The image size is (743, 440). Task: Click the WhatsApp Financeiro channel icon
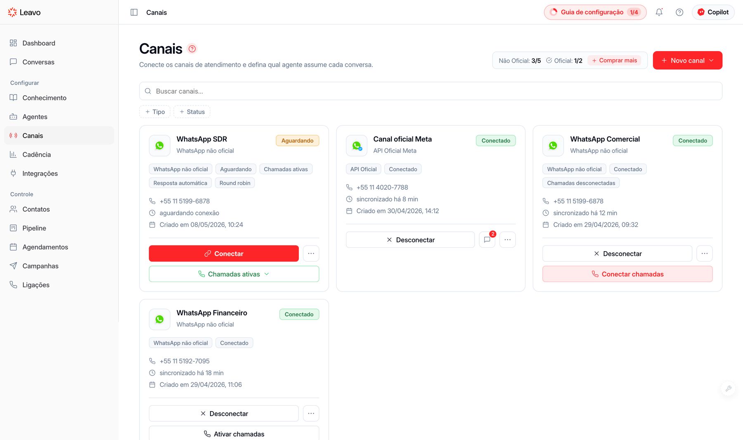coord(160,320)
